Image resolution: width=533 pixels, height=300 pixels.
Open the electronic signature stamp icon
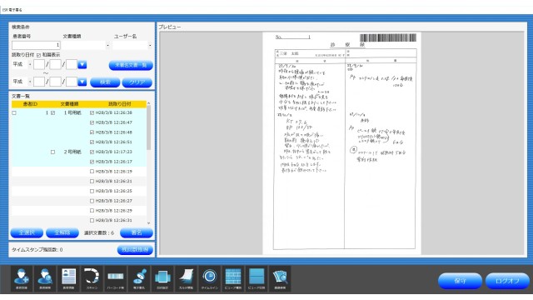tap(139, 278)
